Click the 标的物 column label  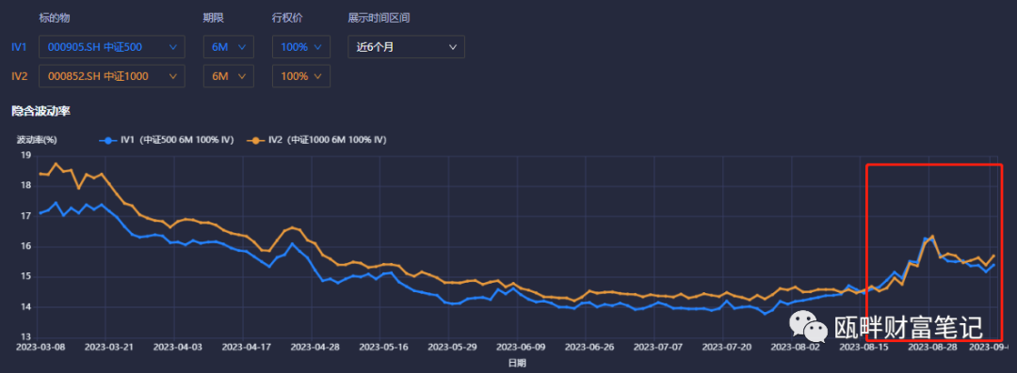[x=56, y=18]
